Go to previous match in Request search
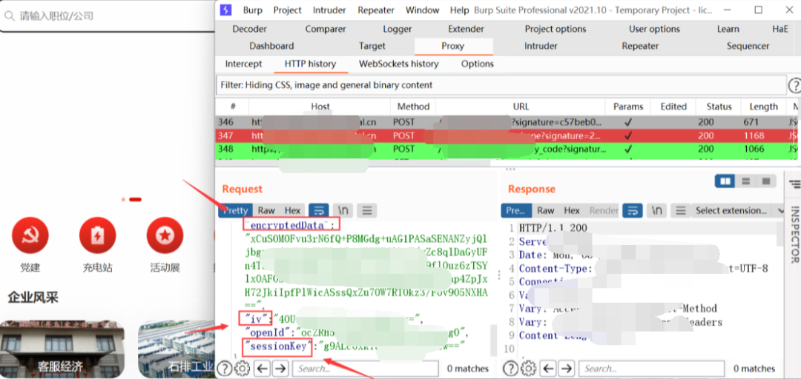Viewport: 801px width, 379px height. coord(262,368)
